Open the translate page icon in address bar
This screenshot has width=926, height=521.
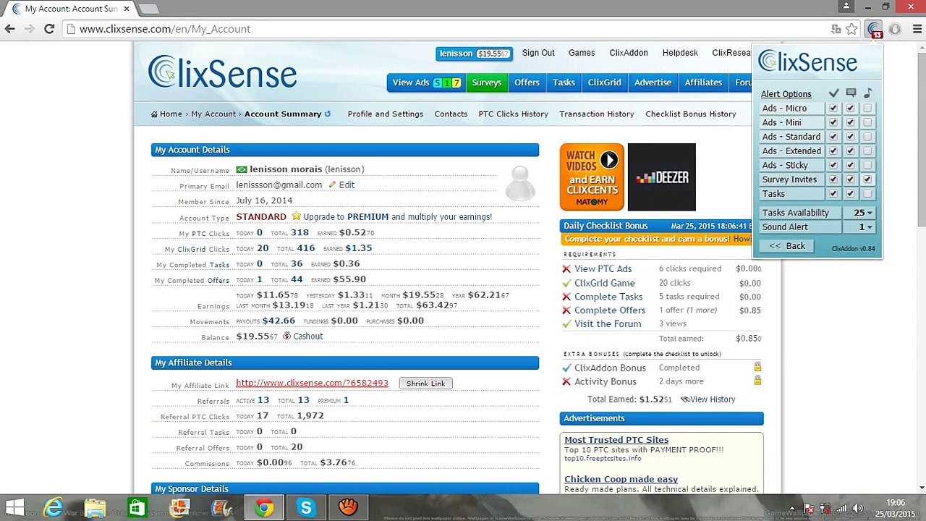[836, 29]
